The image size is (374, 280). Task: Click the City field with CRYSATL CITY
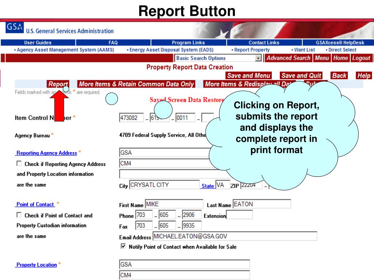pyautogui.click(x=164, y=185)
